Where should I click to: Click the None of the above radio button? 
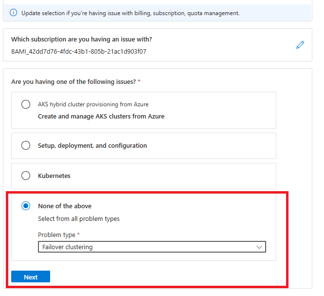click(x=26, y=206)
